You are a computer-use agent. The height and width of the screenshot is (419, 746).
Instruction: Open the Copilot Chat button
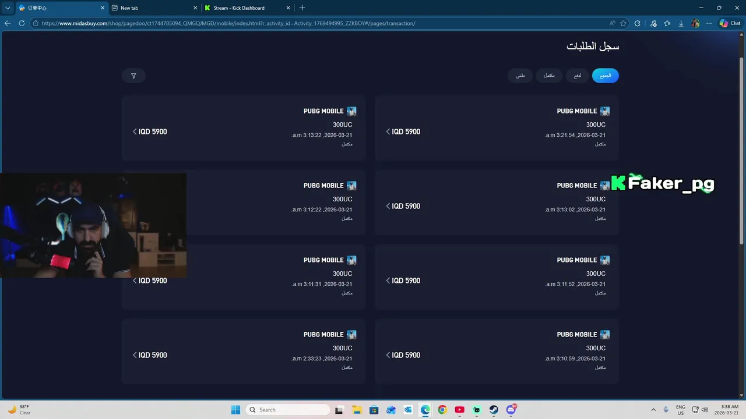click(x=730, y=23)
